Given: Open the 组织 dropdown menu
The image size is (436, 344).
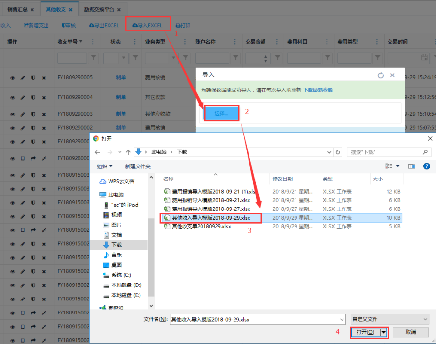Looking at the screenshot, I should point(105,166).
